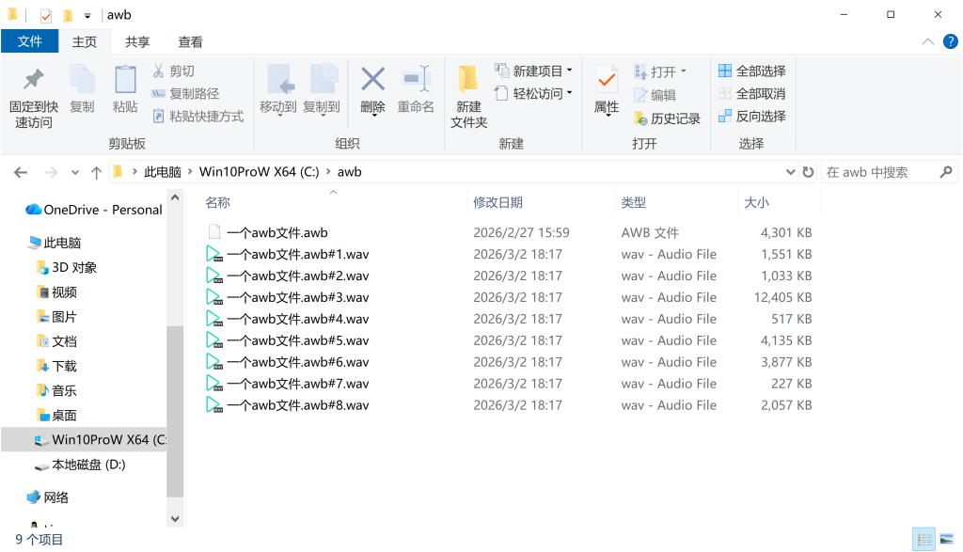The width and height of the screenshot is (963, 552).
Task: Switch to large icons view in status bar
Action: click(948, 540)
